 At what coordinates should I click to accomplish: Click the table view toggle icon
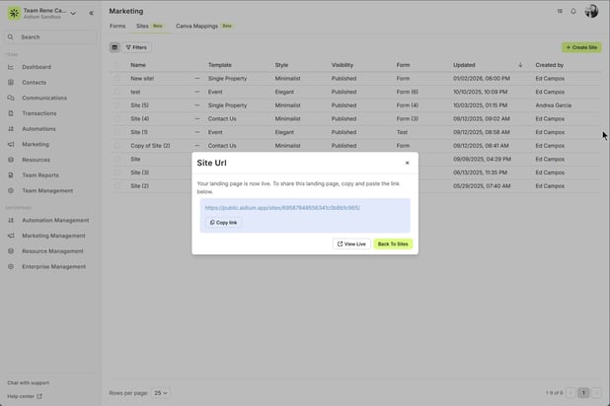114,47
